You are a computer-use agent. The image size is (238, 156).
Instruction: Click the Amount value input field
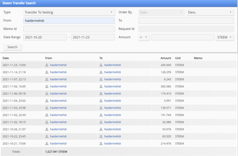[183, 37]
